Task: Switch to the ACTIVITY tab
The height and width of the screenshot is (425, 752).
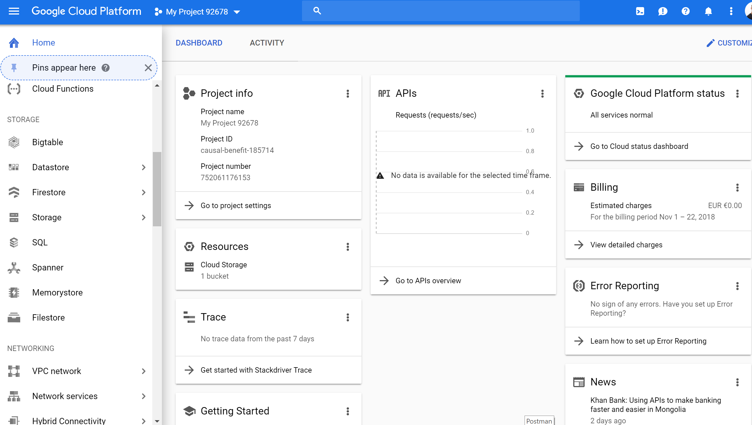Action: point(266,43)
